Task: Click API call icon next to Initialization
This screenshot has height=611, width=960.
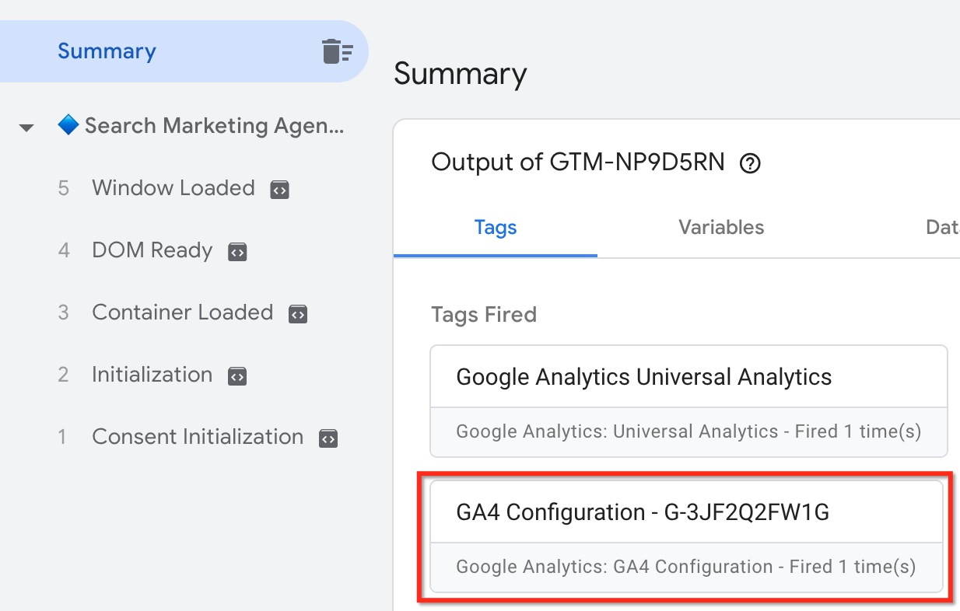Action: [x=237, y=375]
